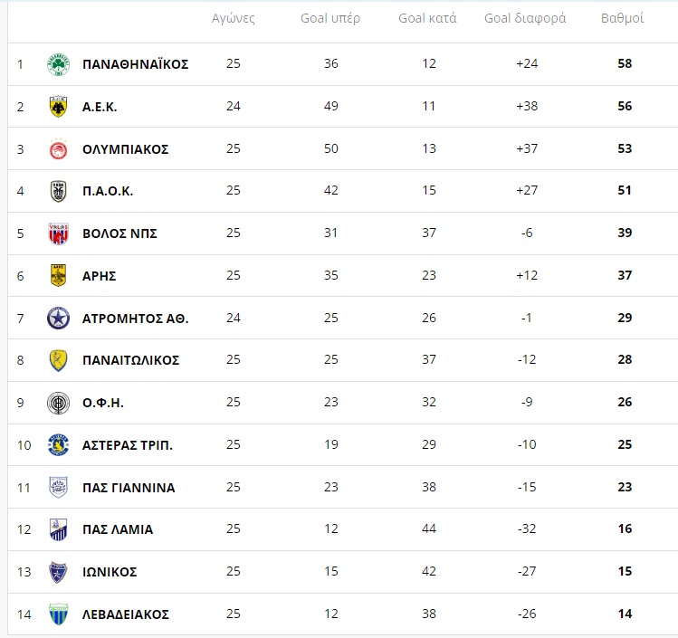
Task: Click the Panathinaikos green shamrock crest
Action: click(58, 64)
